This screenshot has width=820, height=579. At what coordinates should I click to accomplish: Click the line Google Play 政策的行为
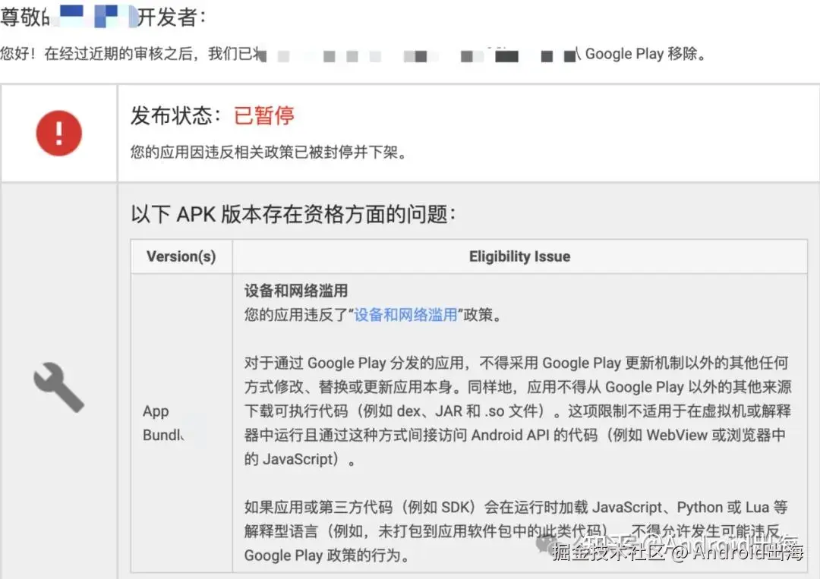[x=326, y=555]
